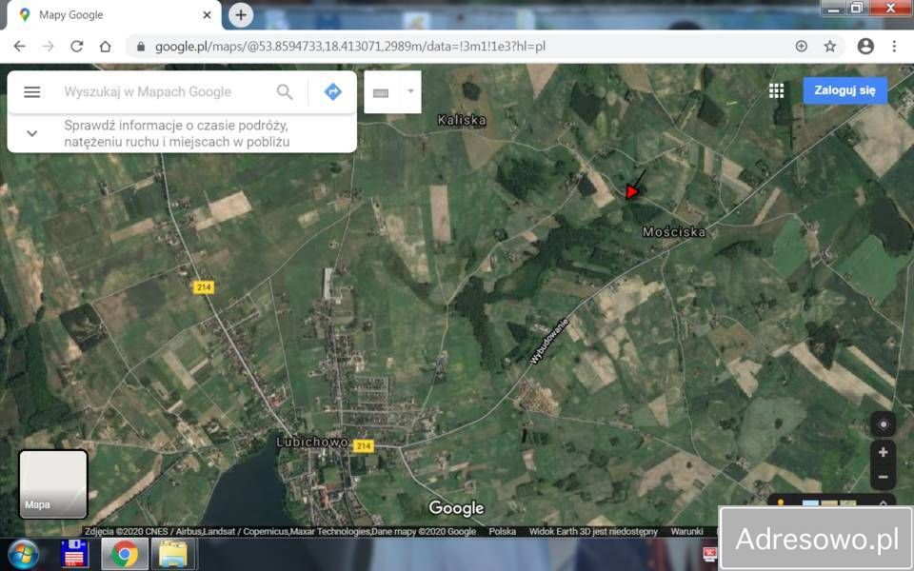Go forward in browser history
Screen dimensions: 914x571
[x=48, y=46]
